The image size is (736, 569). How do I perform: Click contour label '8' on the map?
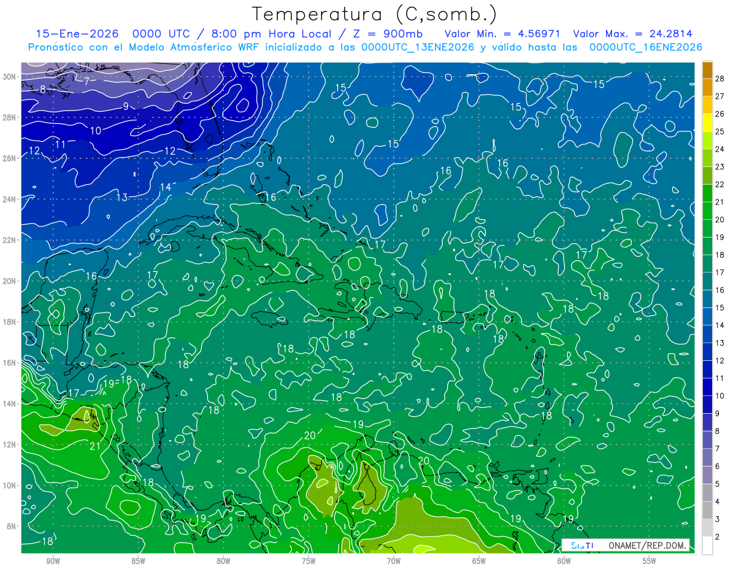click(42, 90)
